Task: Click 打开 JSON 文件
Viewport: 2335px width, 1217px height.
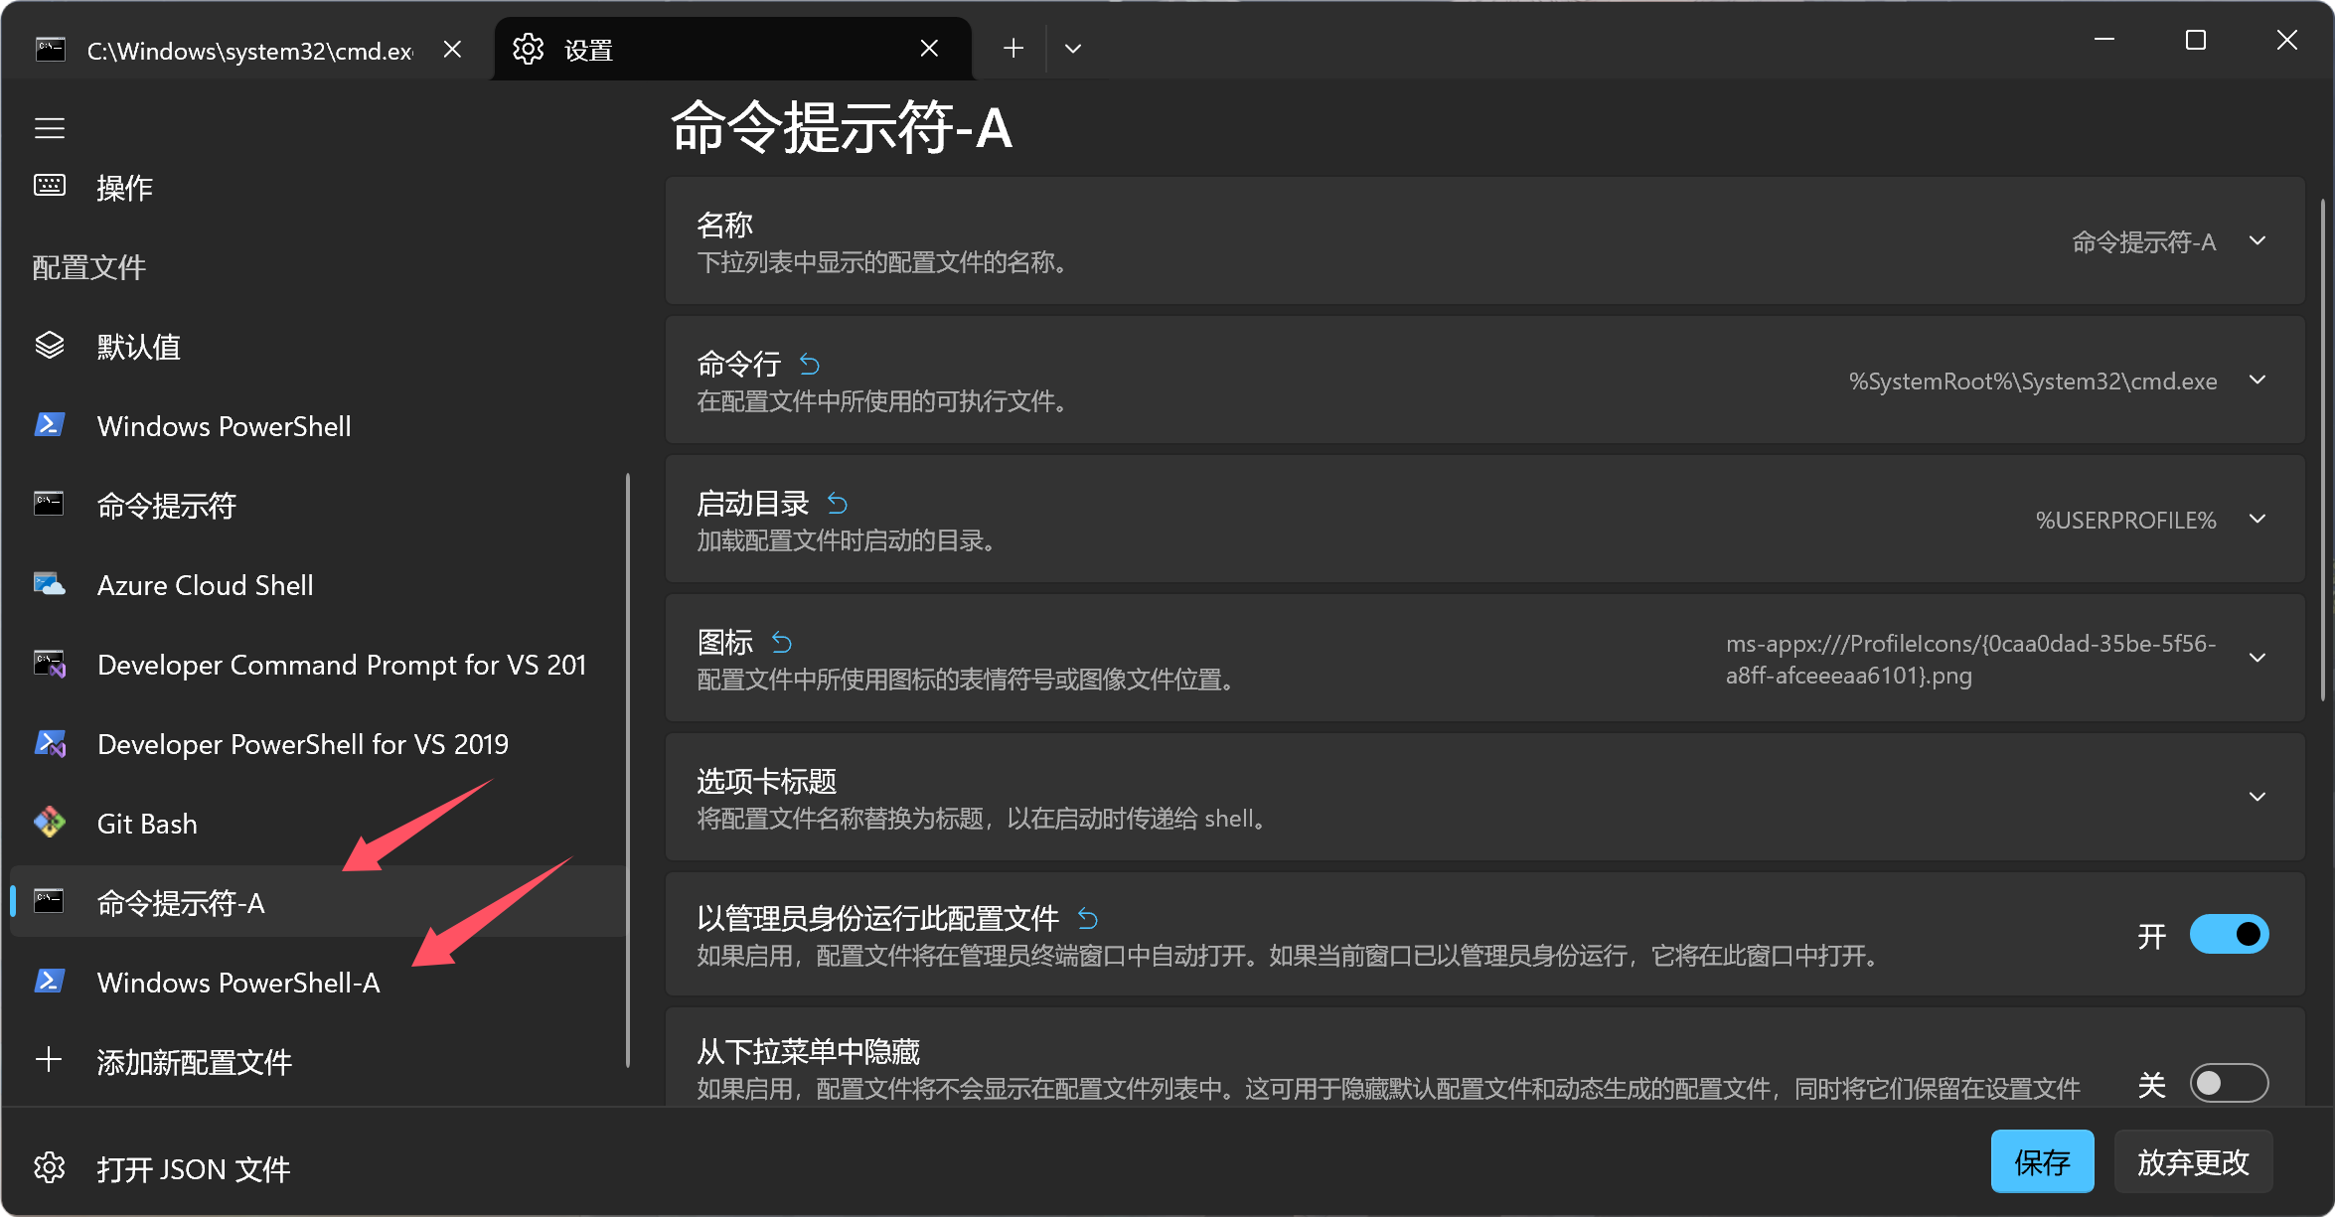Action: [x=318, y=1168]
